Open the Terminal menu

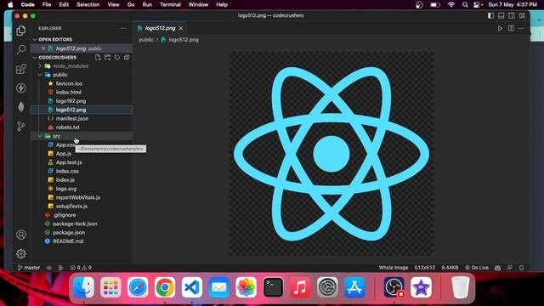point(170,4)
